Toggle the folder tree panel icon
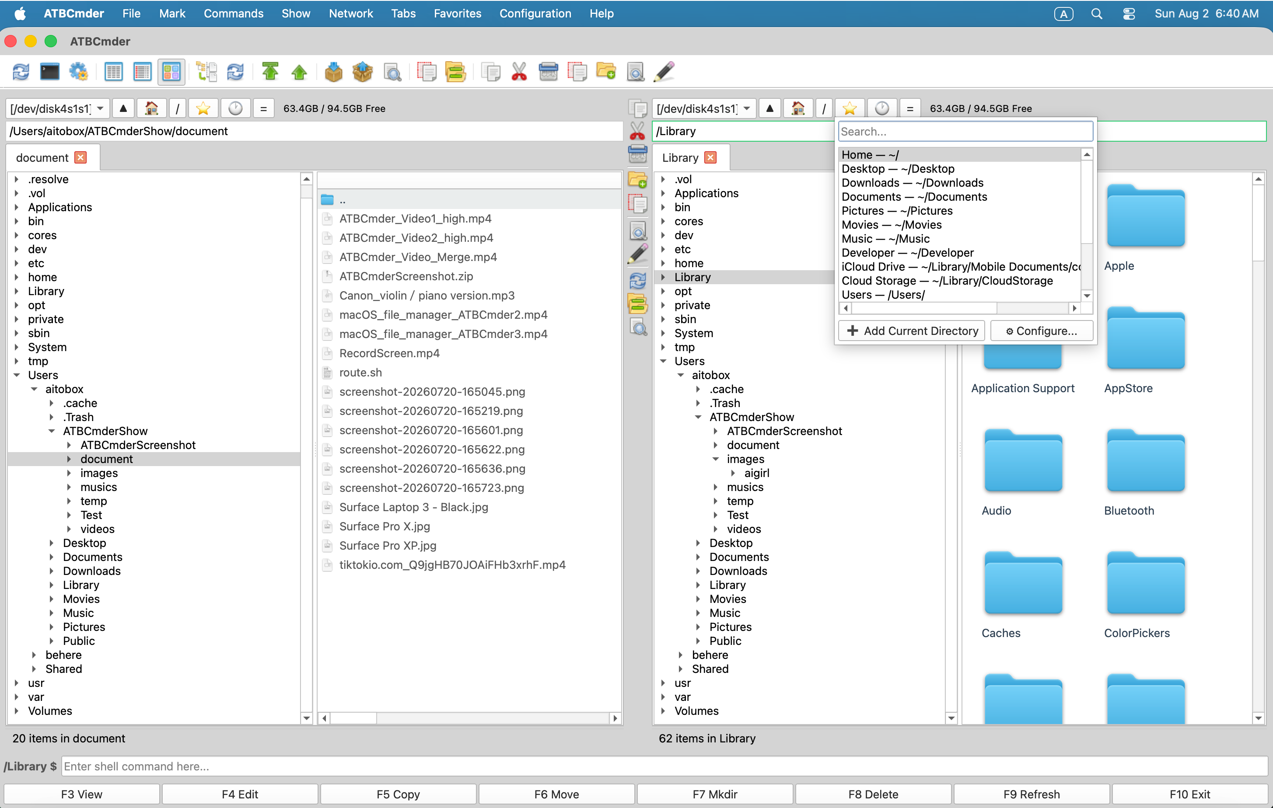This screenshot has height=808, width=1273. 207,71
